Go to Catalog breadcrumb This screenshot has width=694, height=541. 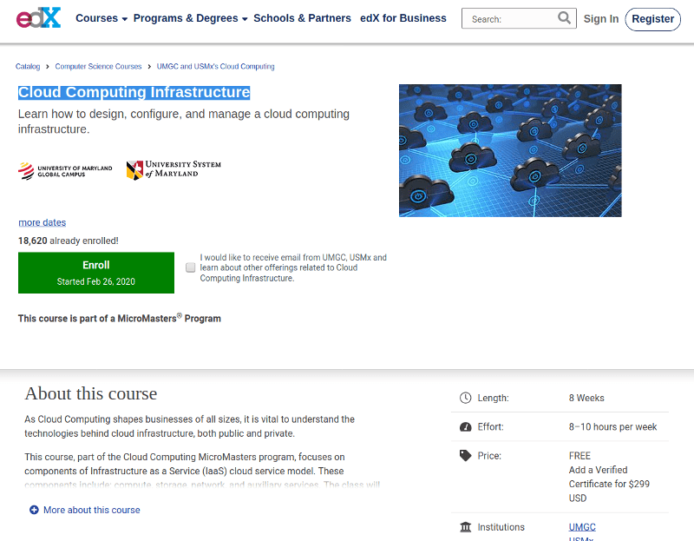28,67
